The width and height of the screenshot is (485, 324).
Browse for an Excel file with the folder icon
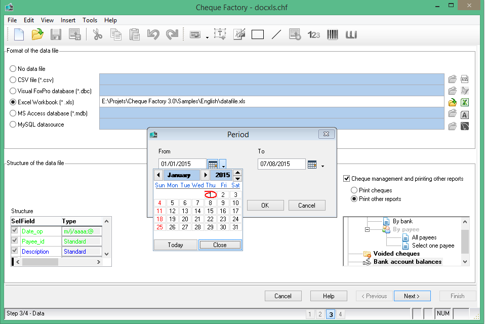453,102
